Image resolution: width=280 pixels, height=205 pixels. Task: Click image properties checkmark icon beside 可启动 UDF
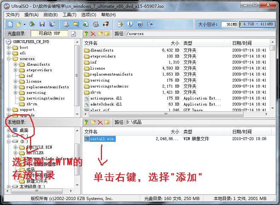[73, 34]
